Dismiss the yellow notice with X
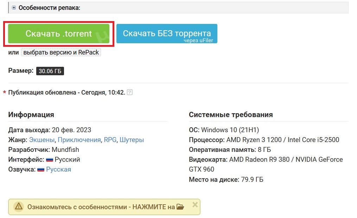The image size is (357, 218). 195,204
